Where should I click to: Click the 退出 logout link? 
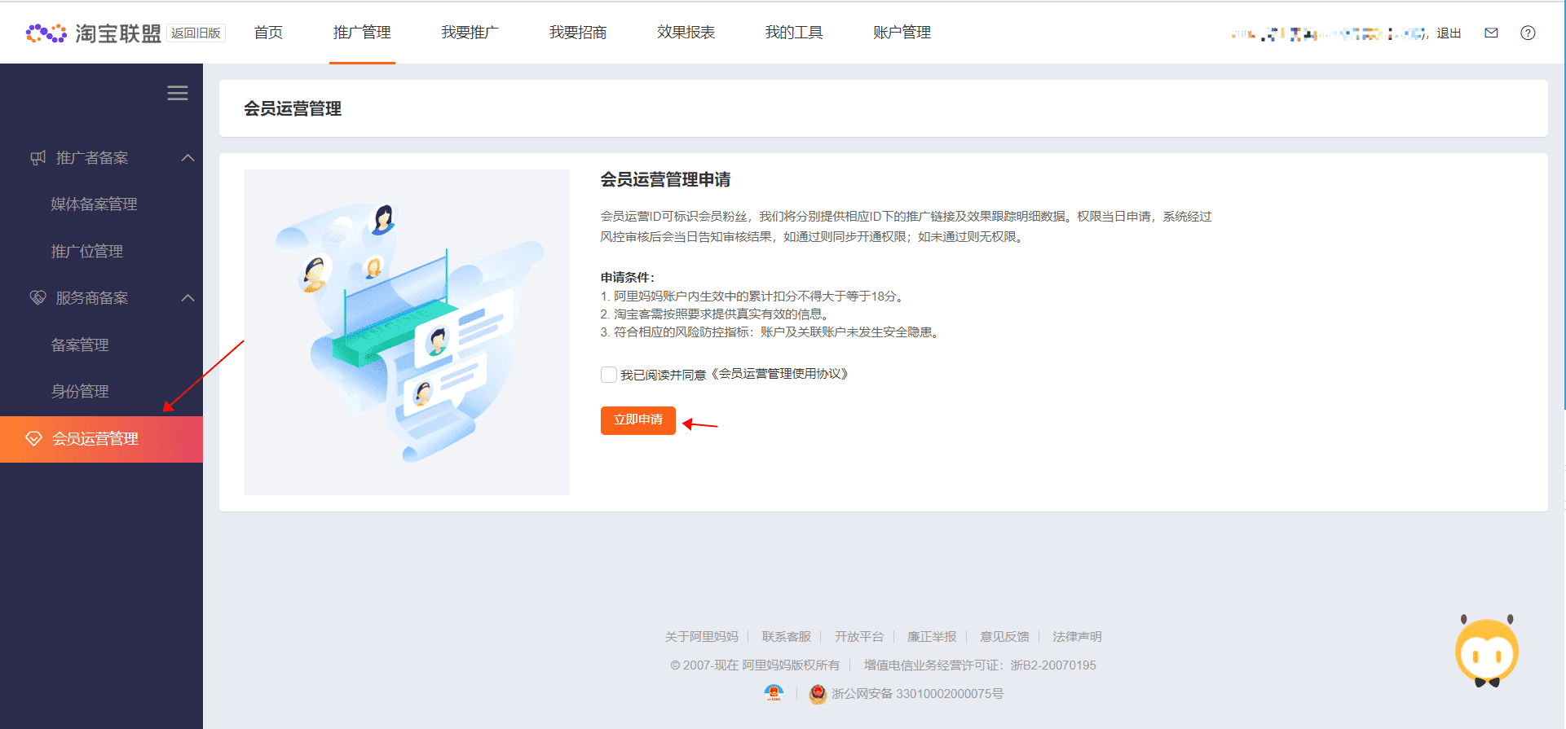tap(1448, 33)
